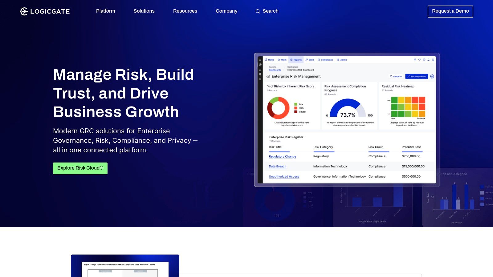Open the table icon in the dark sidebar
Image resolution: width=493 pixels, height=277 pixels.
(260, 74)
